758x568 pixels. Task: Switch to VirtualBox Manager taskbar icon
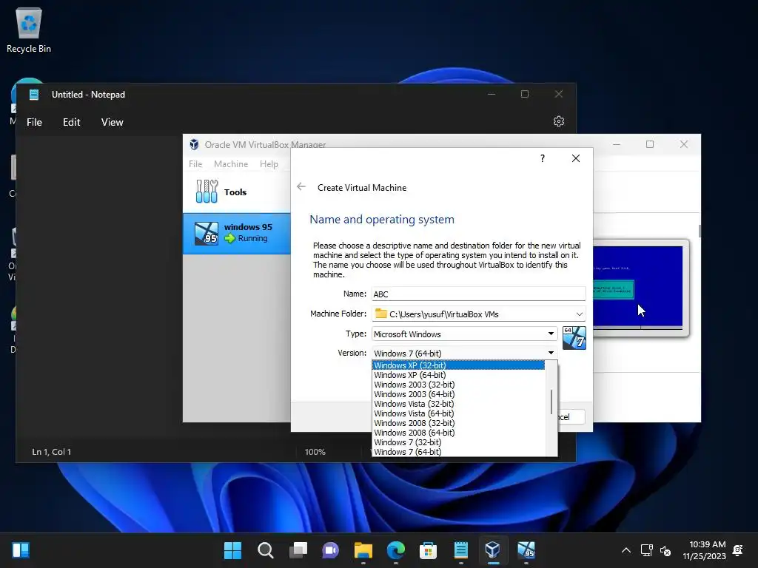(493, 550)
